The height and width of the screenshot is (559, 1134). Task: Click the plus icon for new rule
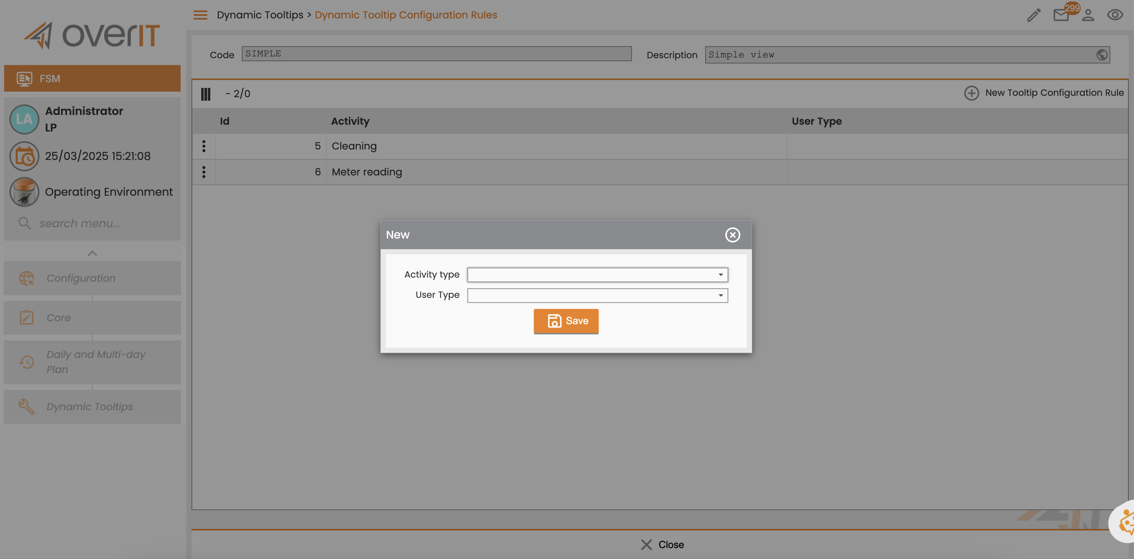coord(971,93)
